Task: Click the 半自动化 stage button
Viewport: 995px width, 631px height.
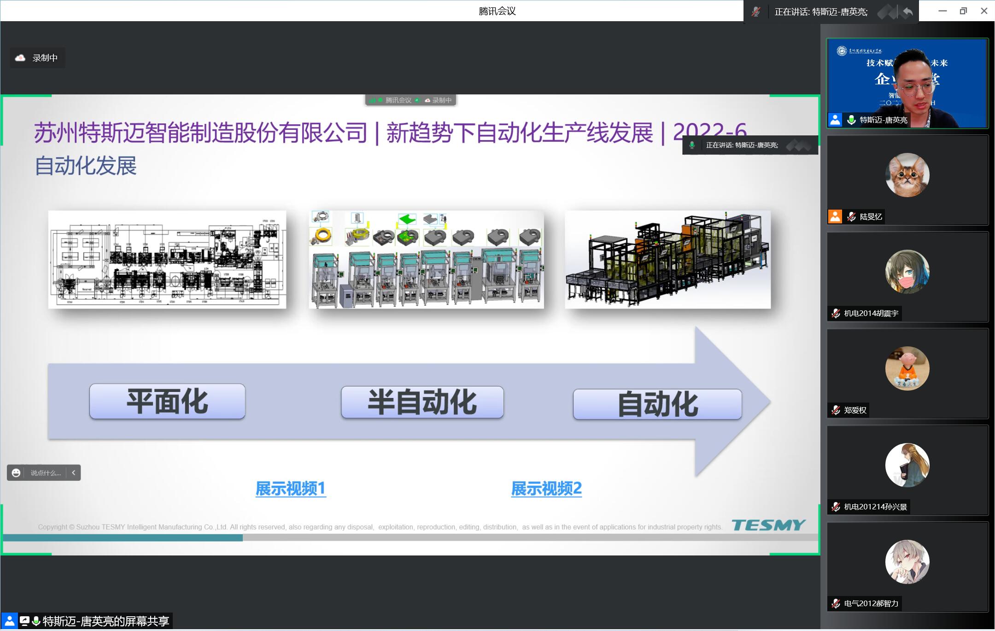Action: 422,403
